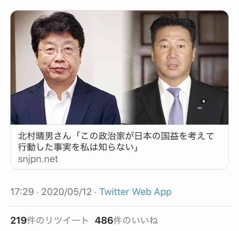
Task: View the 486件のいいね list
Action: tap(127, 220)
